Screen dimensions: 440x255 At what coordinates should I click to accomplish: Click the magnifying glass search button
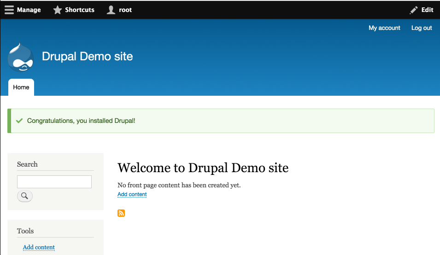click(x=25, y=196)
